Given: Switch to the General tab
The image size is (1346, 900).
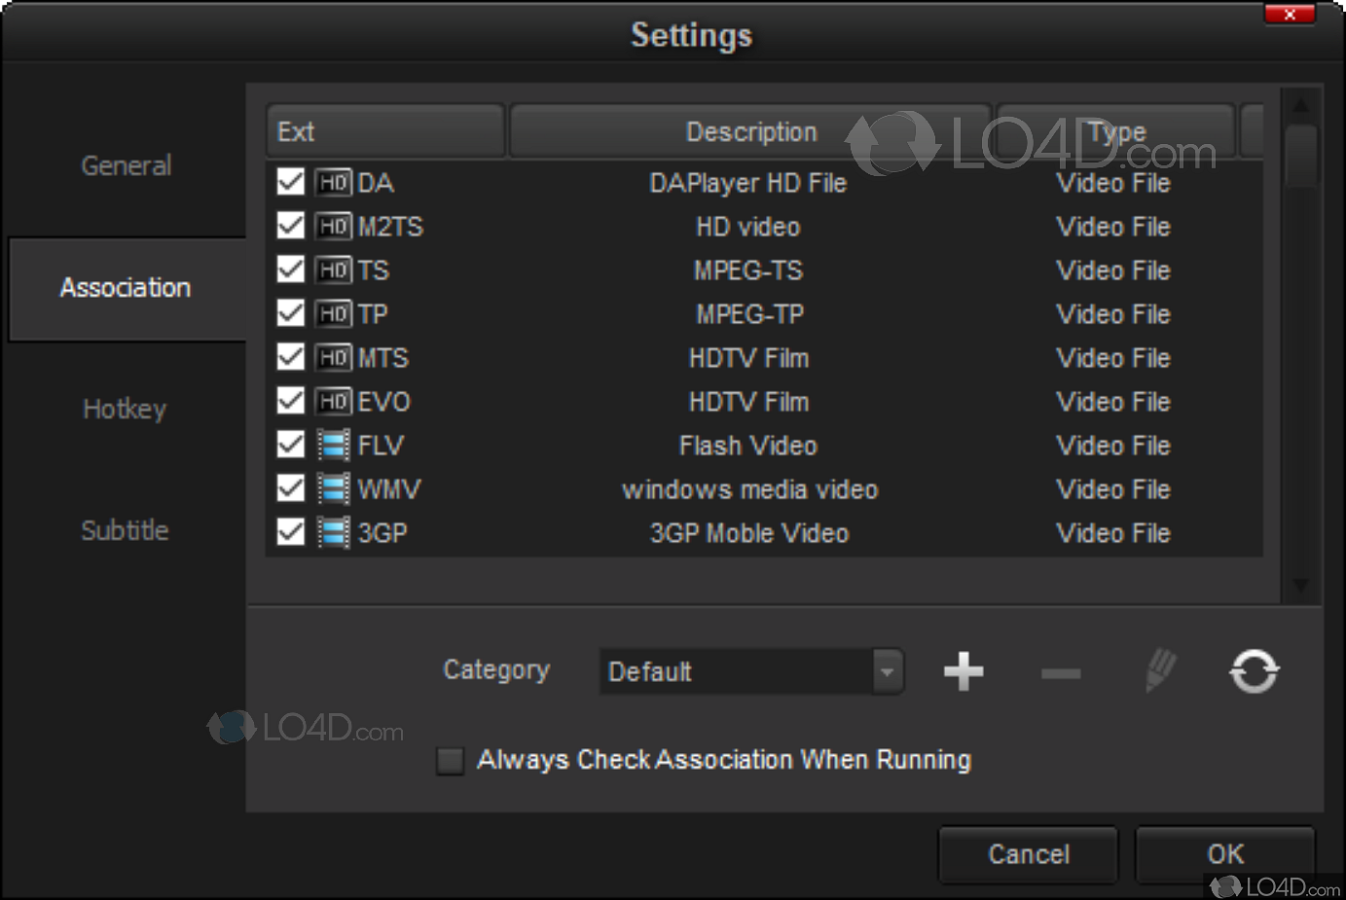Looking at the screenshot, I should (x=127, y=166).
